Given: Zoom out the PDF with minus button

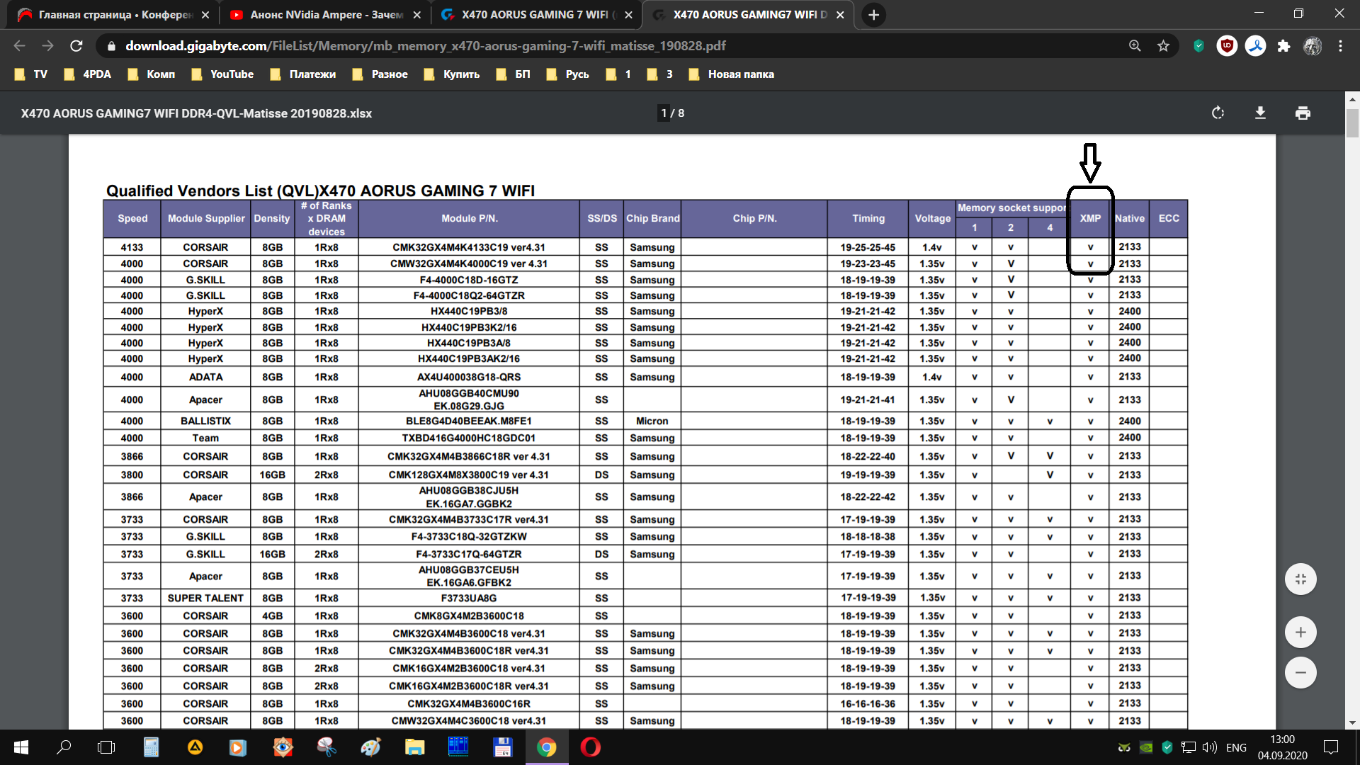Looking at the screenshot, I should pyautogui.click(x=1300, y=673).
